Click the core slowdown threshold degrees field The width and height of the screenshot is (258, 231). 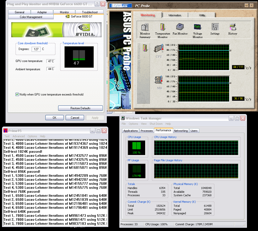pos(36,49)
